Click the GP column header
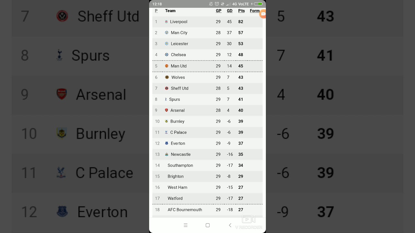Image resolution: width=415 pixels, height=233 pixels. coord(219,11)
